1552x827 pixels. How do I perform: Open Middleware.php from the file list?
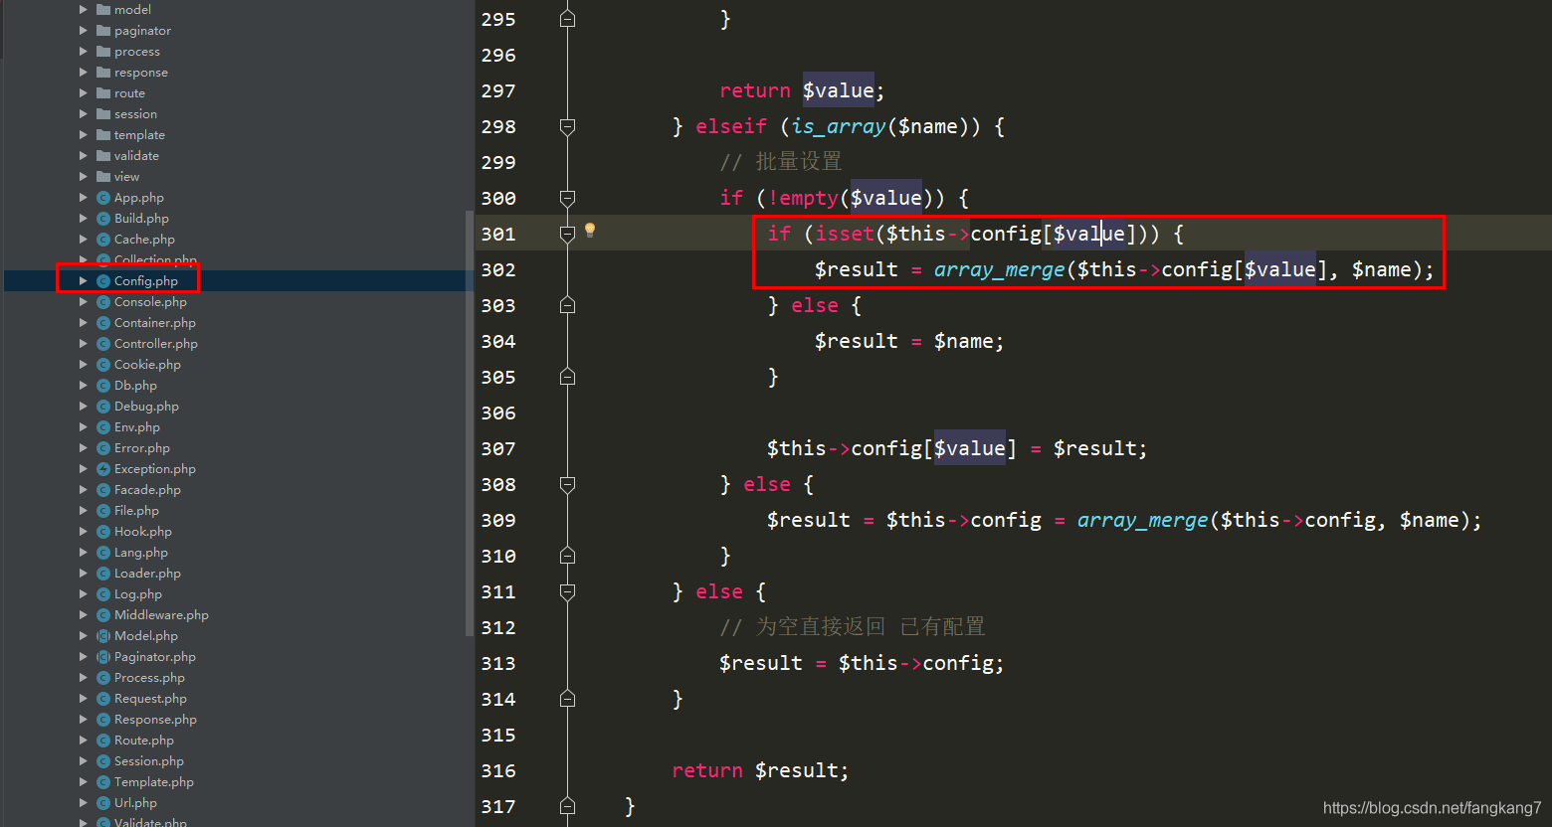(x=161, y=615)
